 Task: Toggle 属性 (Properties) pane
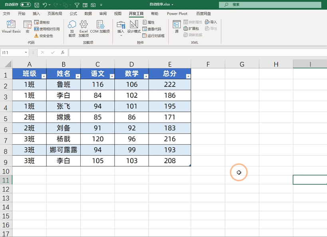click(x=149, y=22)
